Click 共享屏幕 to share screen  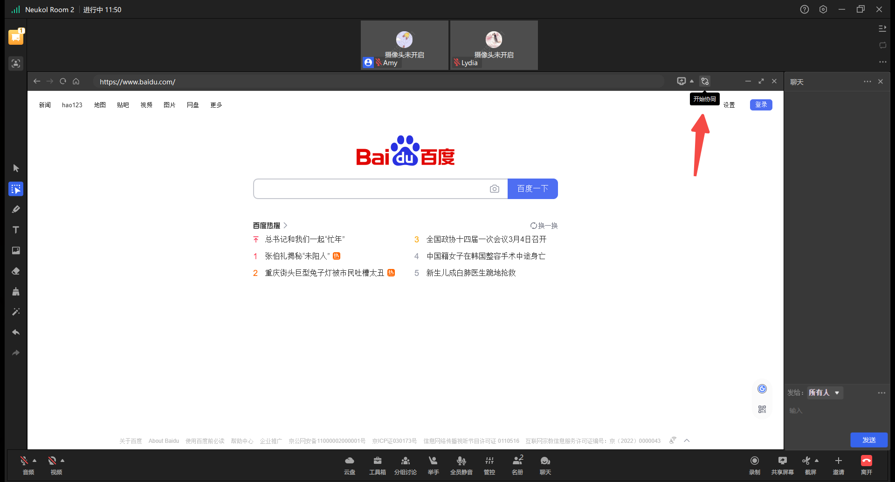[783, 465]
